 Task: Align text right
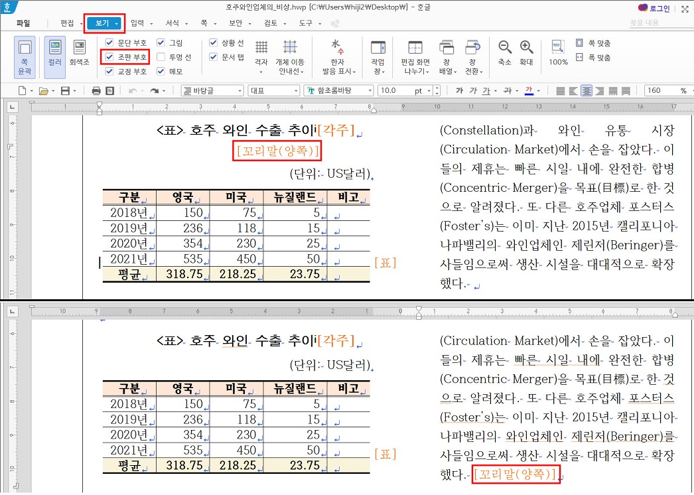click(600, 91)
